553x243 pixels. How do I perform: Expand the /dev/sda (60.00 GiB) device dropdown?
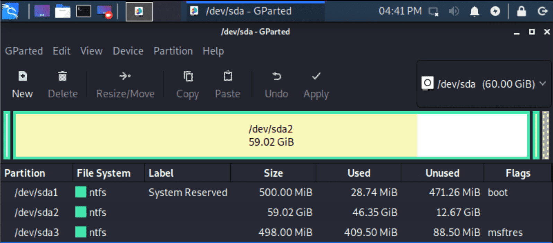point(484,84)
